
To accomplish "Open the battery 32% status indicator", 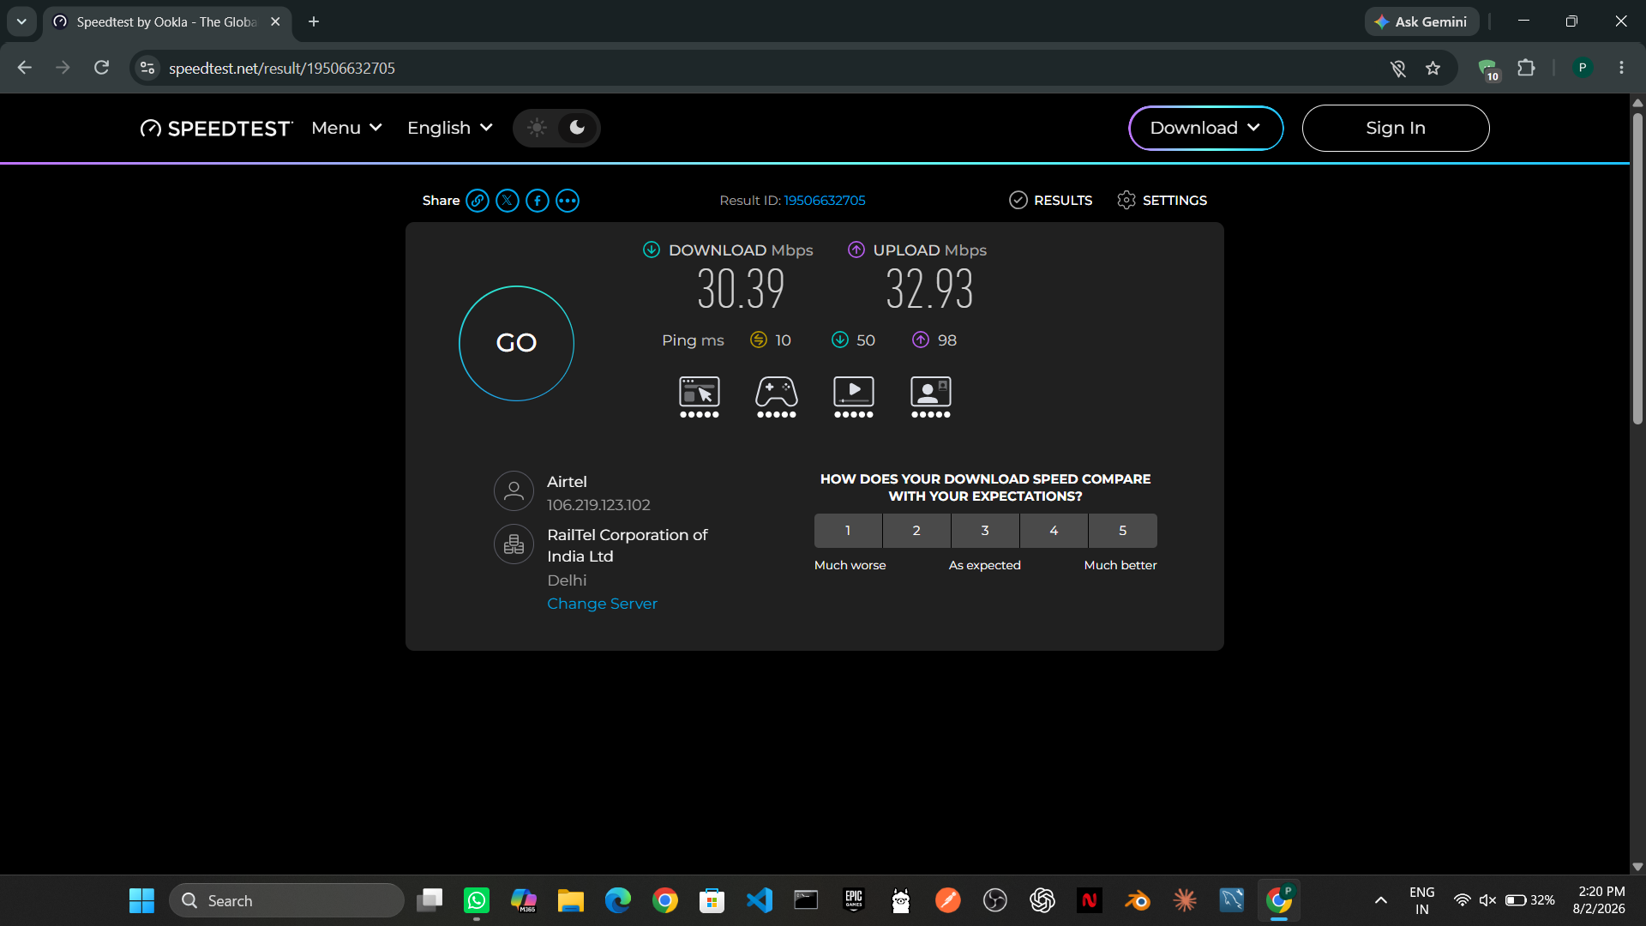I will pyautogui.click(x=1530, y=900).
